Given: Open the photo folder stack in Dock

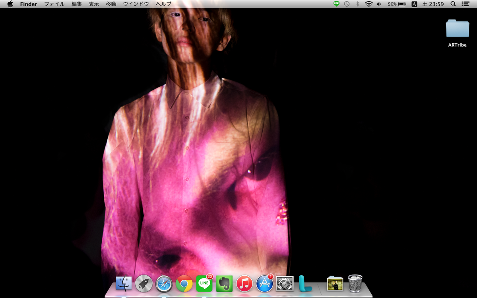Looking at the screenshot, I should click(x=335, y=284).
